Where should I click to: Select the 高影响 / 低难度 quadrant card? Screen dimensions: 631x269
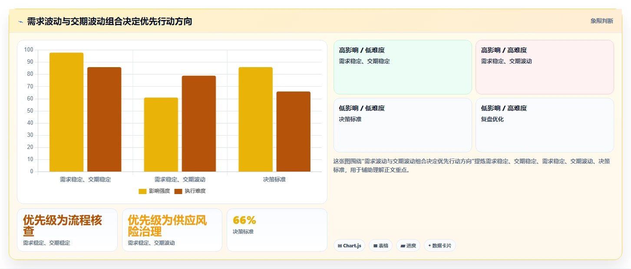point(403,67)
